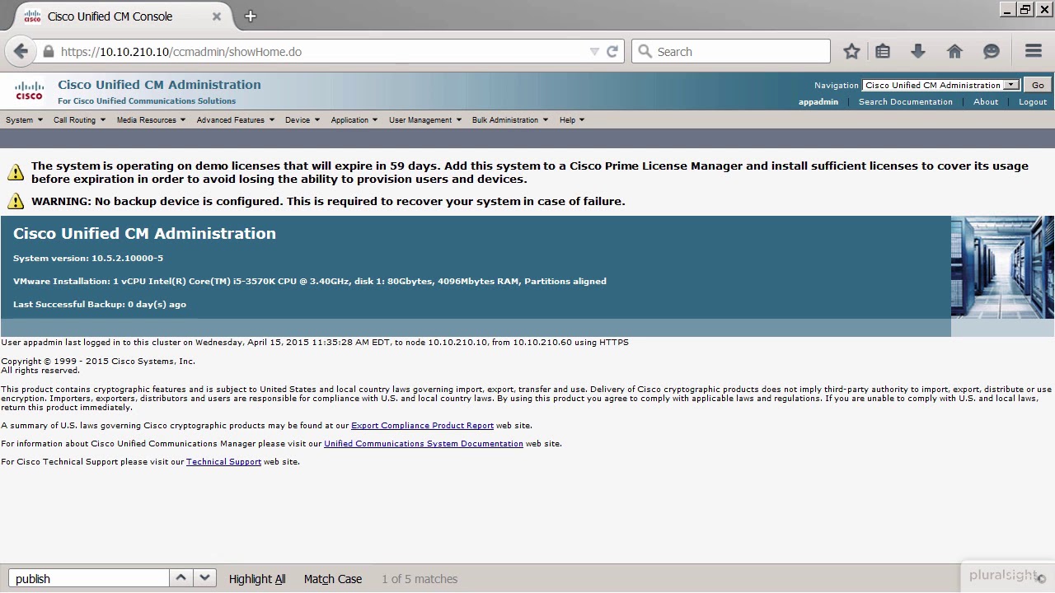Bookmark this page with the star icon
The height and width of the screenshot is (593, 1055).
[851, 51]
